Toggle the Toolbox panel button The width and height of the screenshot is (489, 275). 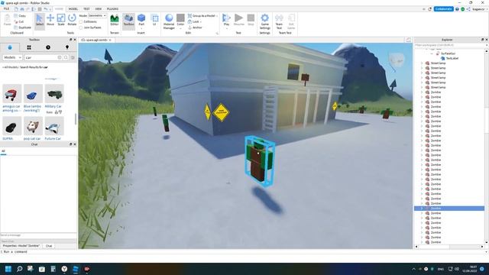128,21
